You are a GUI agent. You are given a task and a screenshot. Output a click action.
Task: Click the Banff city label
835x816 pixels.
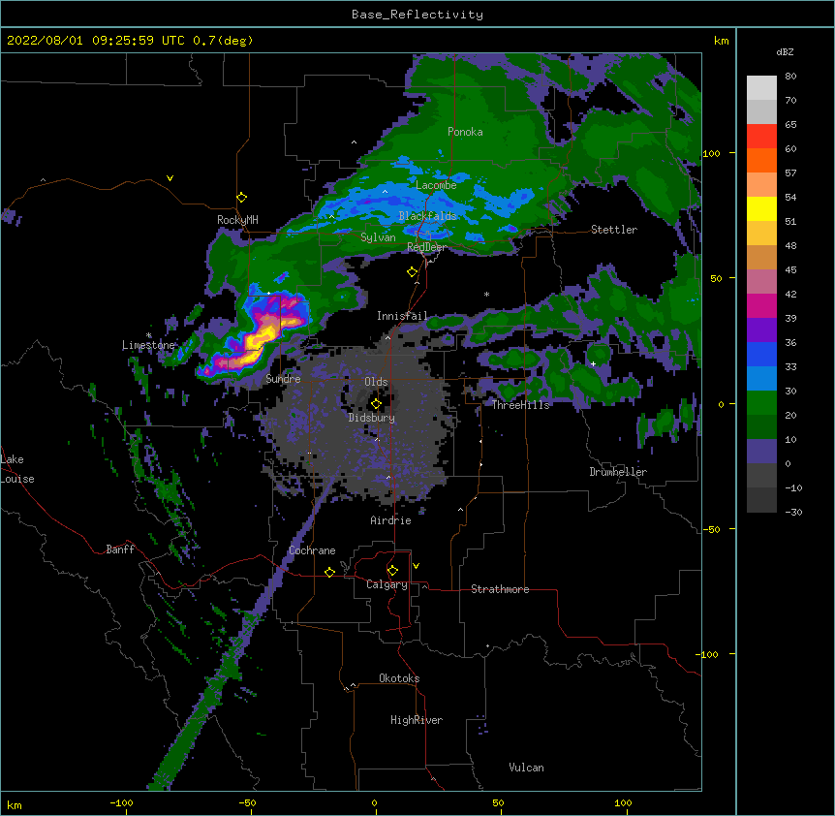[120, 549]
